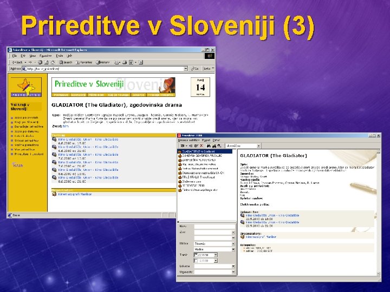This screenshot has height=292, width=390.
Task: Select GLADIATOR (The Gladiator) in event list
Action: tap(205, 151)
